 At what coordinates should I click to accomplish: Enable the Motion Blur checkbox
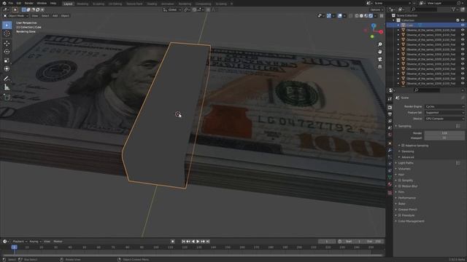coord(400,186)
